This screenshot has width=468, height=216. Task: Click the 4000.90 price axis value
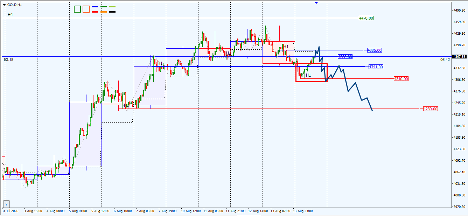[x=459, y=195]
